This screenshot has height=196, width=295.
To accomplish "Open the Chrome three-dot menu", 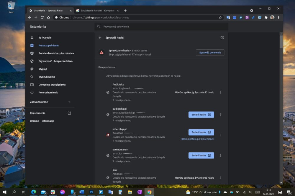I will point(279,17).
